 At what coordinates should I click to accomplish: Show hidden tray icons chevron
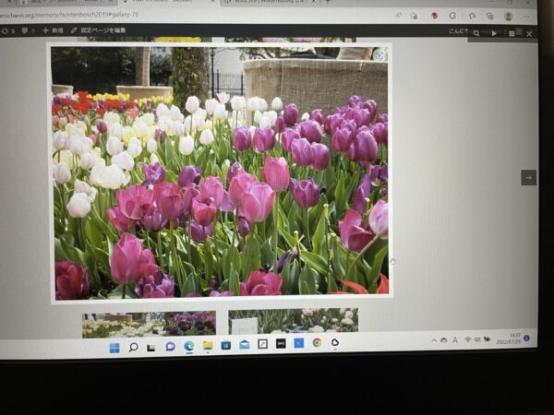click(434, 340)
